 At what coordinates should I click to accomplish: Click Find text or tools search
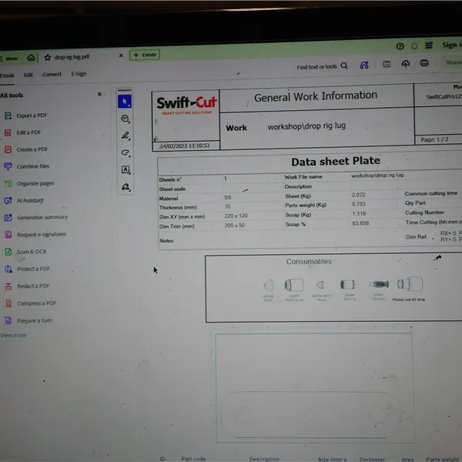[x=316, y=67]
